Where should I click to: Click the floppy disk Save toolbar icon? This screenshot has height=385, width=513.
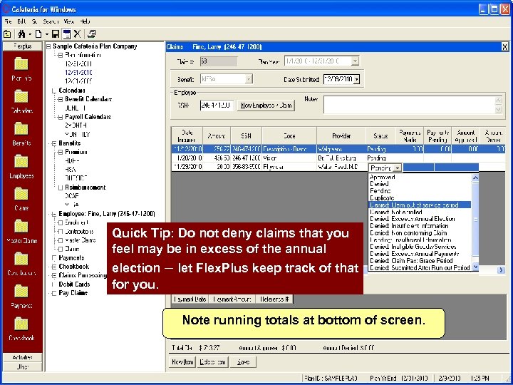(56, 34)
